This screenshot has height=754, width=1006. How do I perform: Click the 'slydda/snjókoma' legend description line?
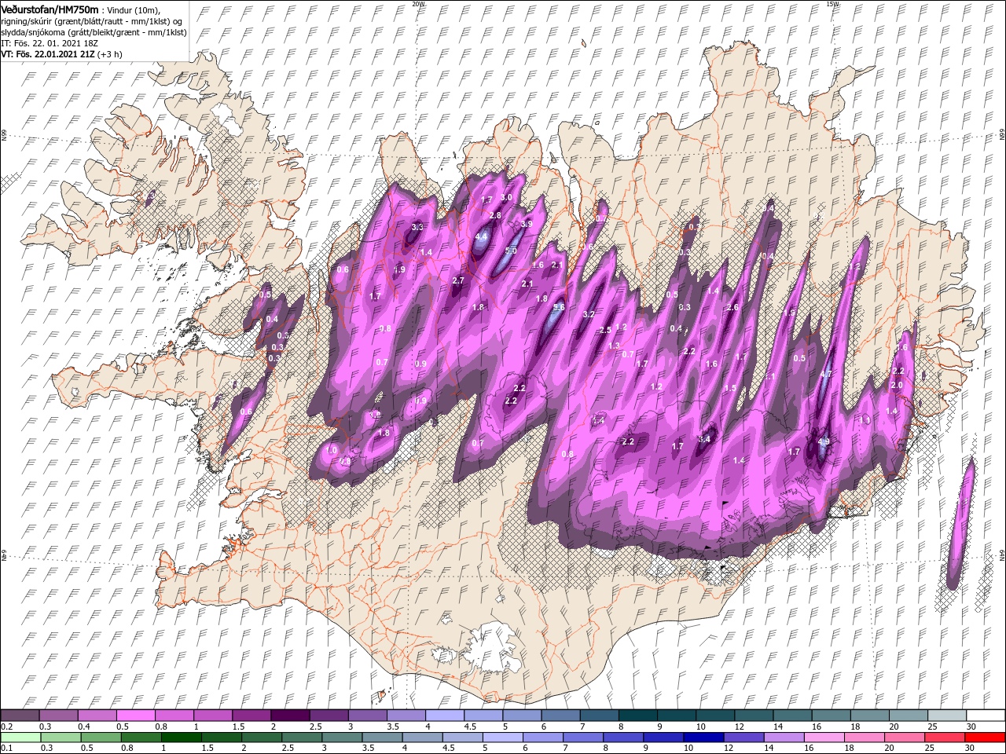[92, 32]
